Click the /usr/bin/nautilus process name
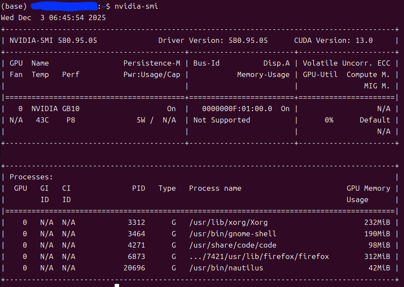Screen dimensions: 404x287 pos(226,268)
